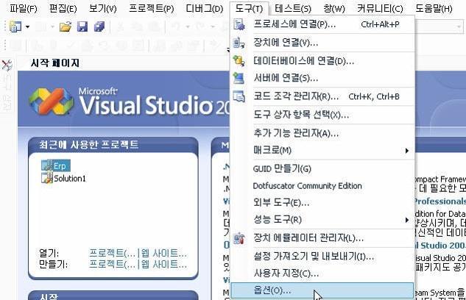Open 사용자 지정(C)... menu item

(x=322, y=274)
